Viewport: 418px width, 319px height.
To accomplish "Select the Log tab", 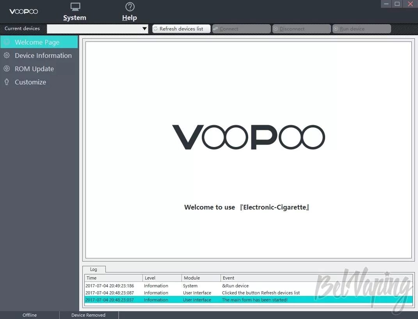I will (x=94, y=269).
